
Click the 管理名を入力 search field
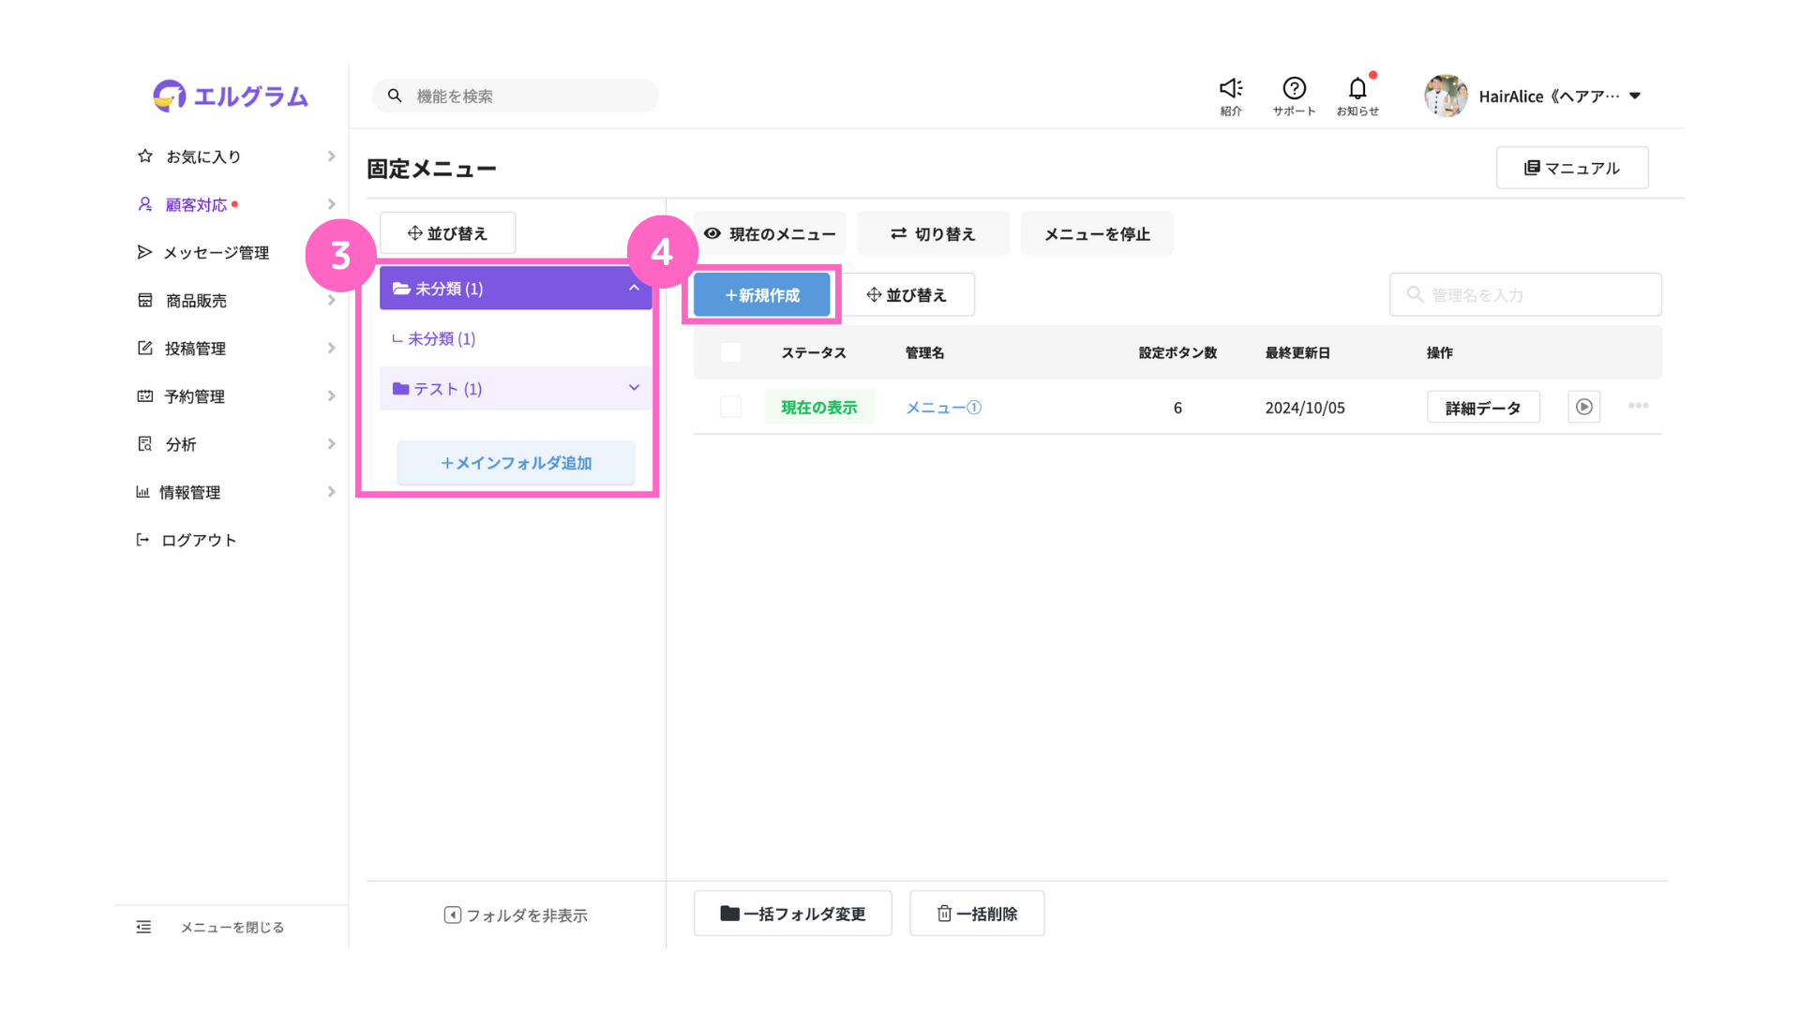coord(1525,295)
